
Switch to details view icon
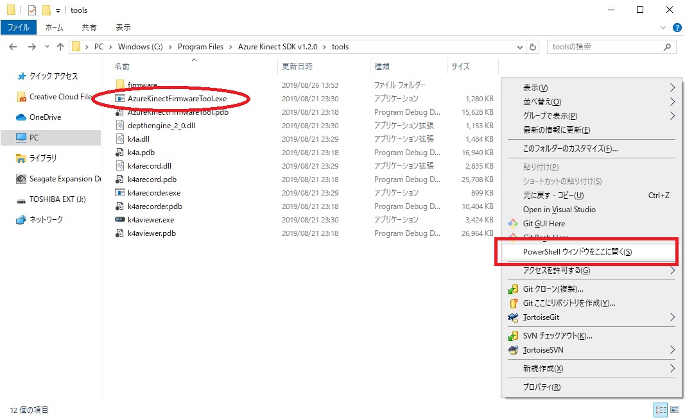661,410
